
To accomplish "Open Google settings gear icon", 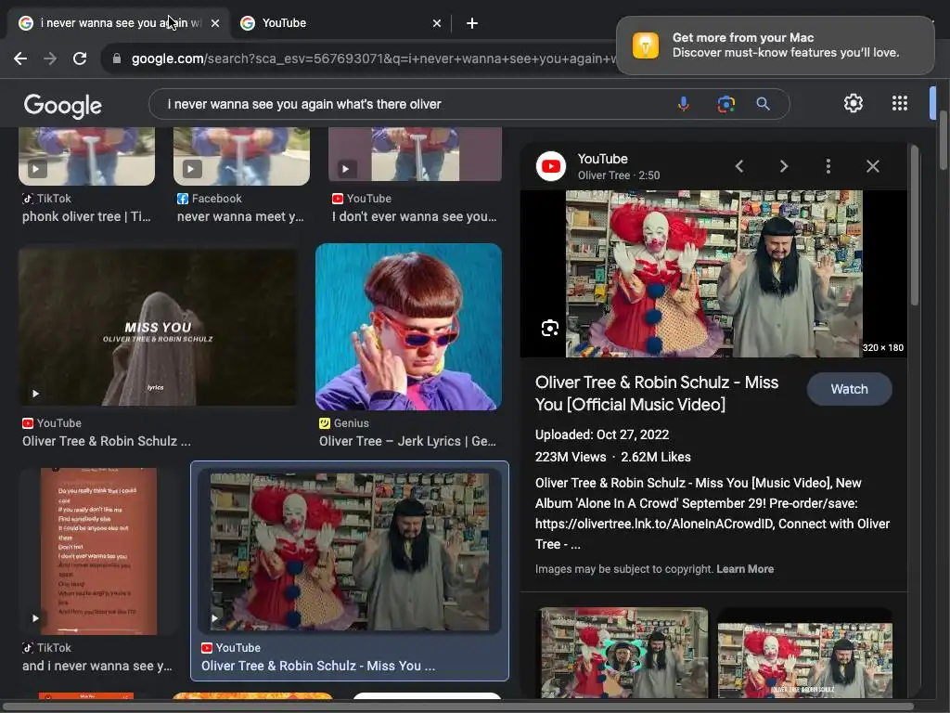I will point(854,103).
